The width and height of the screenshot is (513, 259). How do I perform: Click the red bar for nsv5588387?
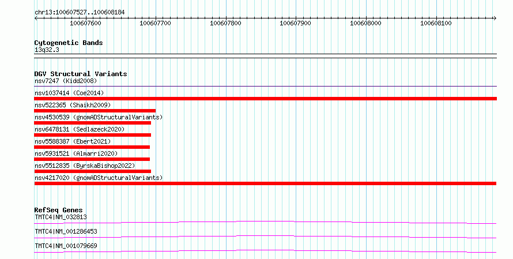(92, 147)
